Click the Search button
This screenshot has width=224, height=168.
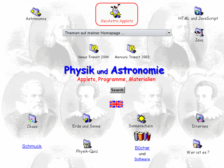117,90
